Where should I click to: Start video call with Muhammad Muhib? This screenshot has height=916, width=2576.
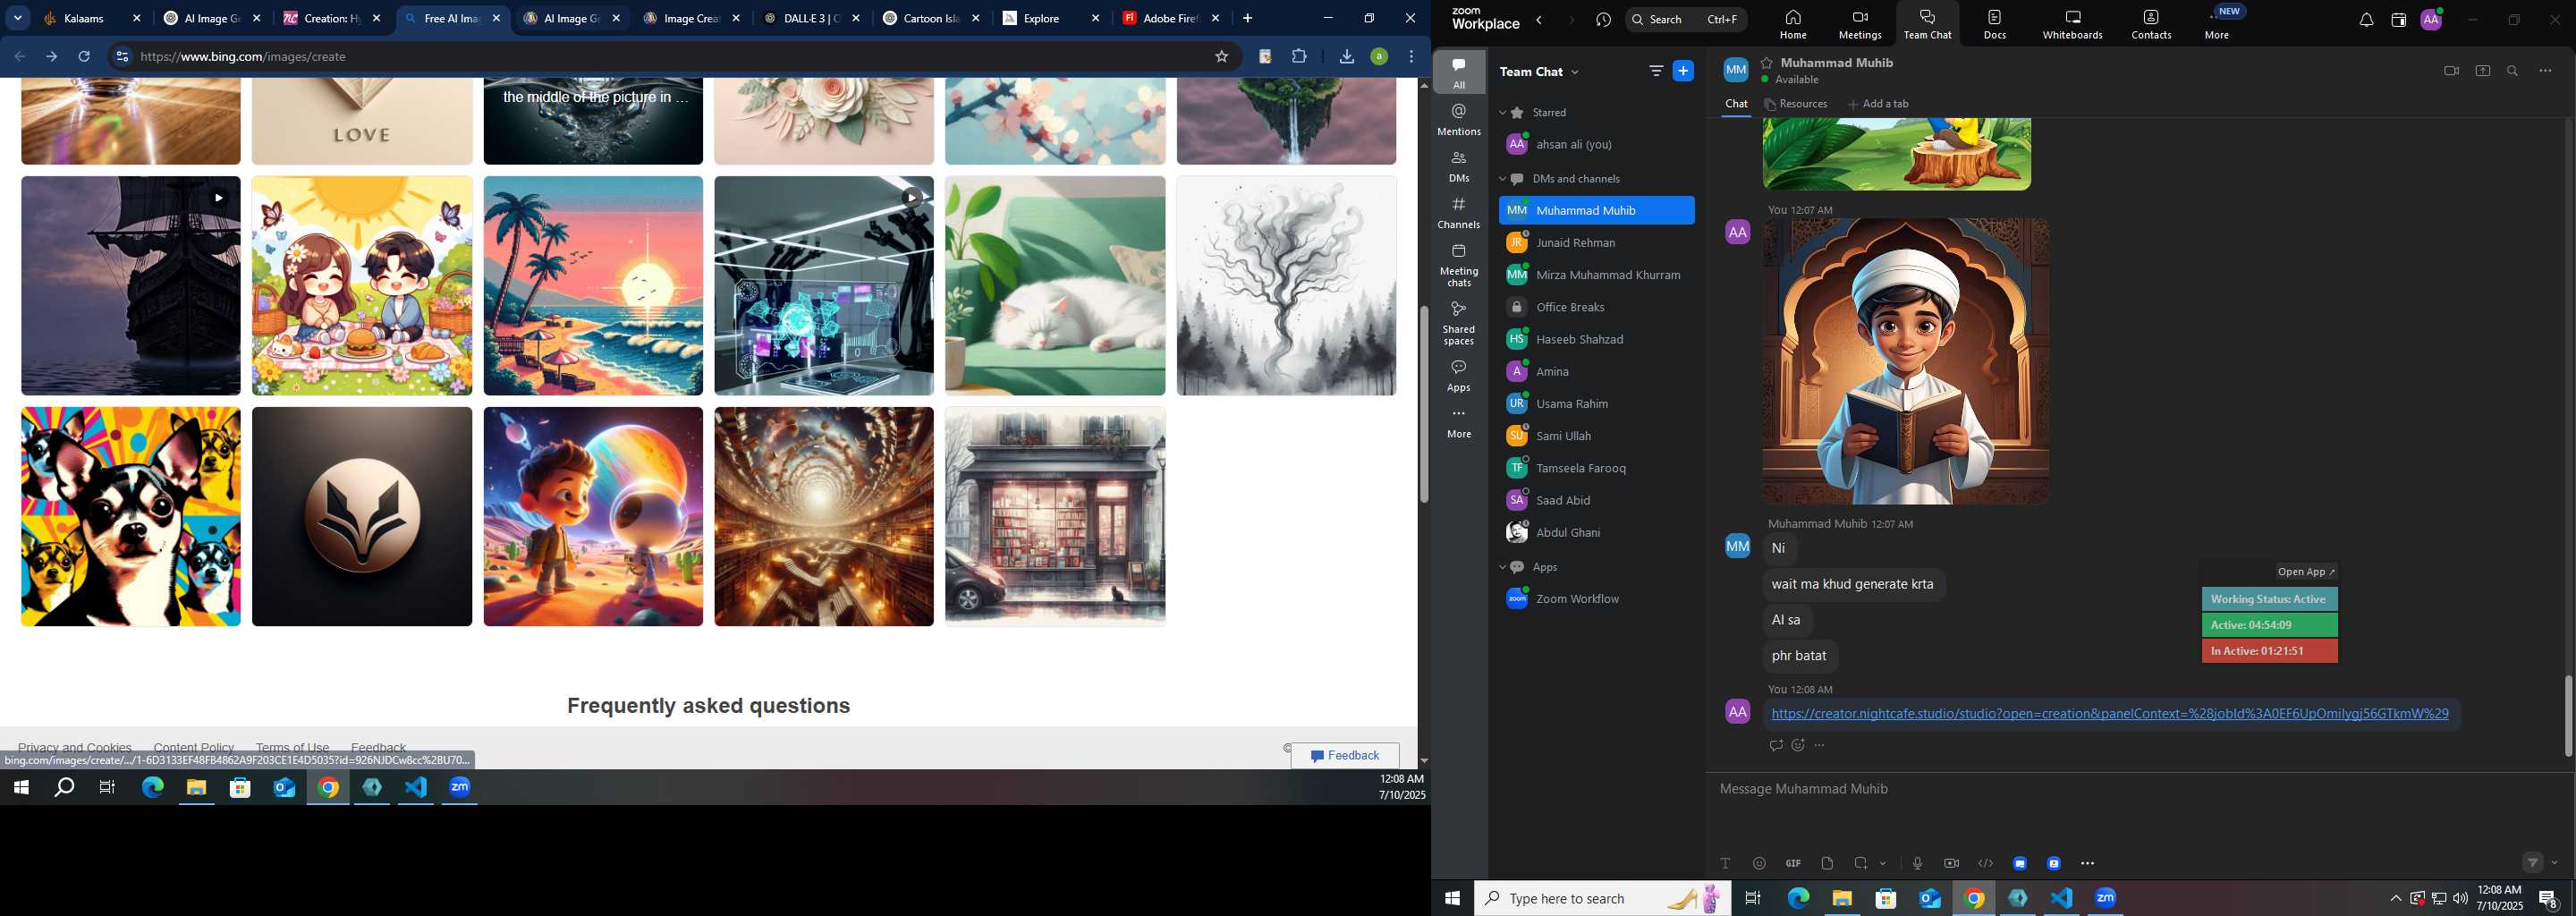click(2451, 71)
